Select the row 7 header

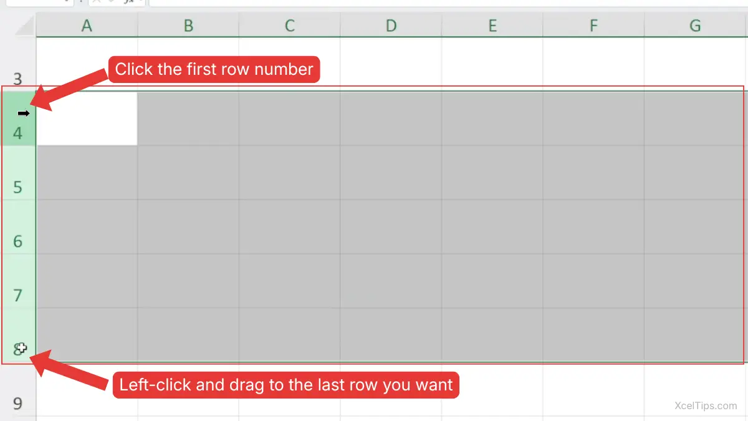17,294
